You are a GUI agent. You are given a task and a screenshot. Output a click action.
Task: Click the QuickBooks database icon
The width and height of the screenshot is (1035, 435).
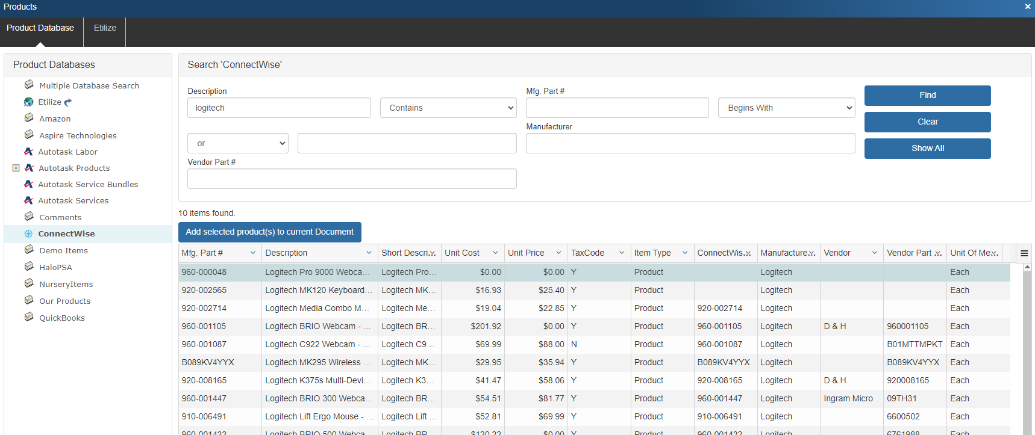coord(28,317)
